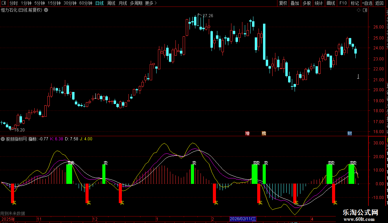Image resolution: width=388 pixels, height=223 pixels.
Task: Open the 多股 multi-stock view
Action: tap(307, 3)
